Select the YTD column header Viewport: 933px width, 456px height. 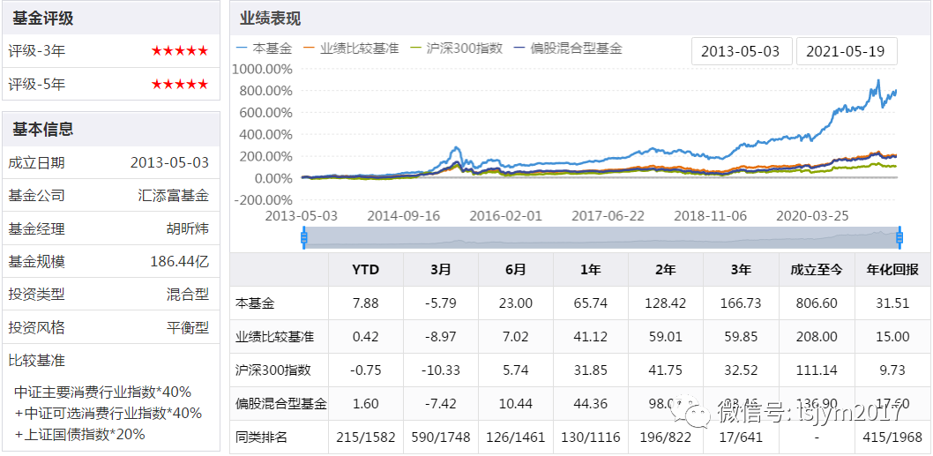(x=365, y=270)
